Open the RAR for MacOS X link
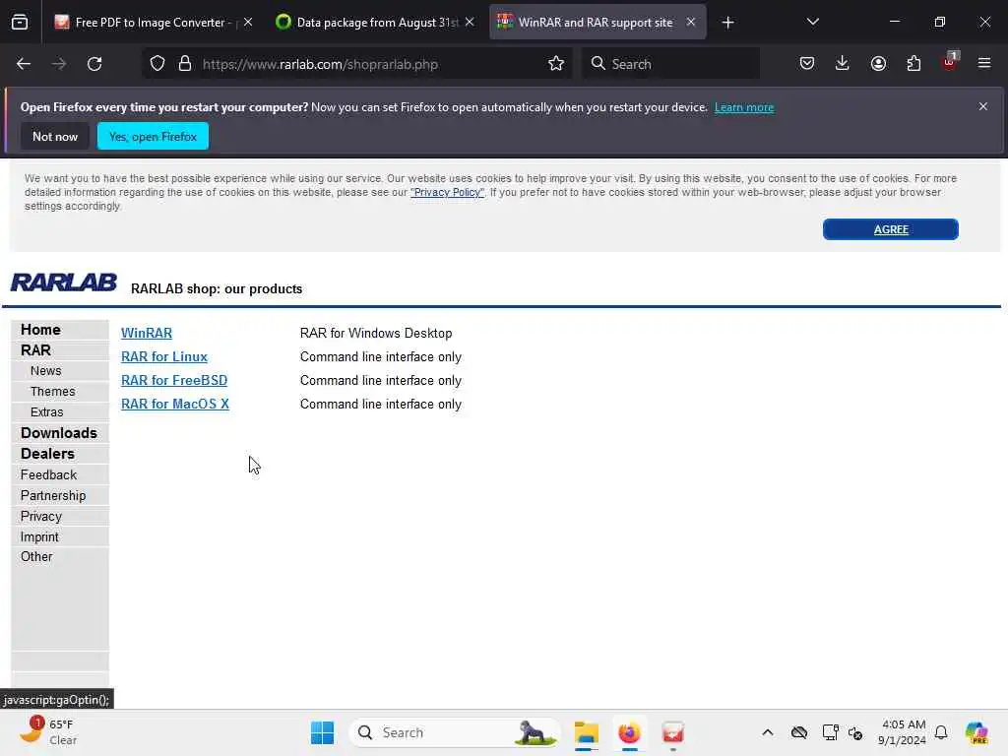The image size is (1008, 756). pyautogui.click(x=175, y=404)
